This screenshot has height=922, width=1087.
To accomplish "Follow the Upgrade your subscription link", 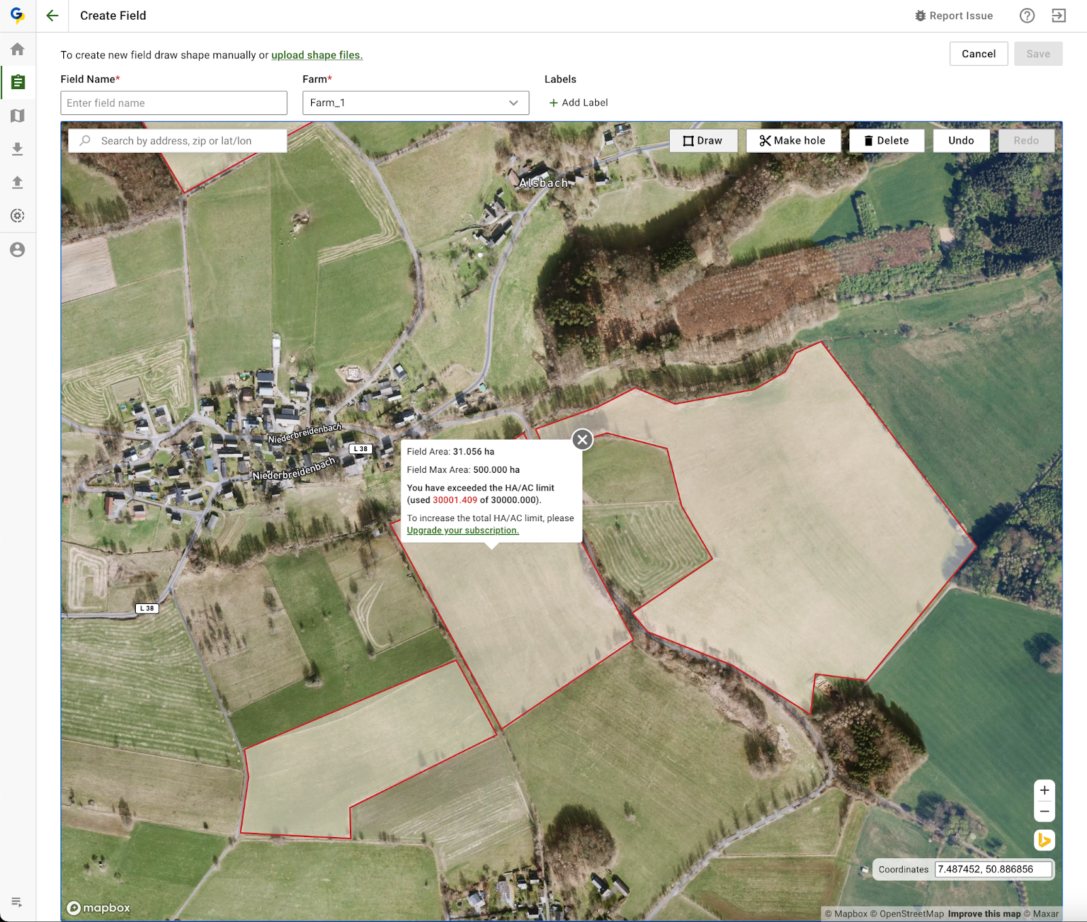I will [463, 531].
